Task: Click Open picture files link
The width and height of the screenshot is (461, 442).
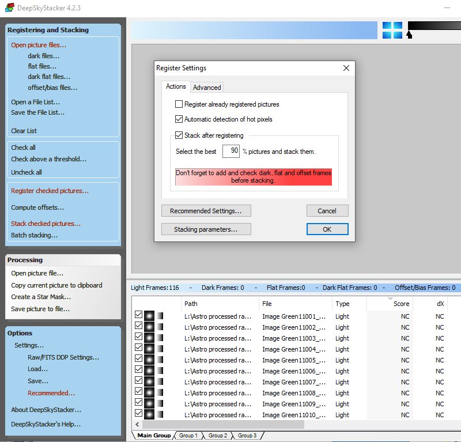Action: (x=39, y=45)
